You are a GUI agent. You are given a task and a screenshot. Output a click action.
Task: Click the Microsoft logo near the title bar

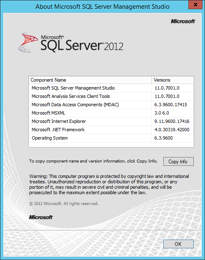183,21
